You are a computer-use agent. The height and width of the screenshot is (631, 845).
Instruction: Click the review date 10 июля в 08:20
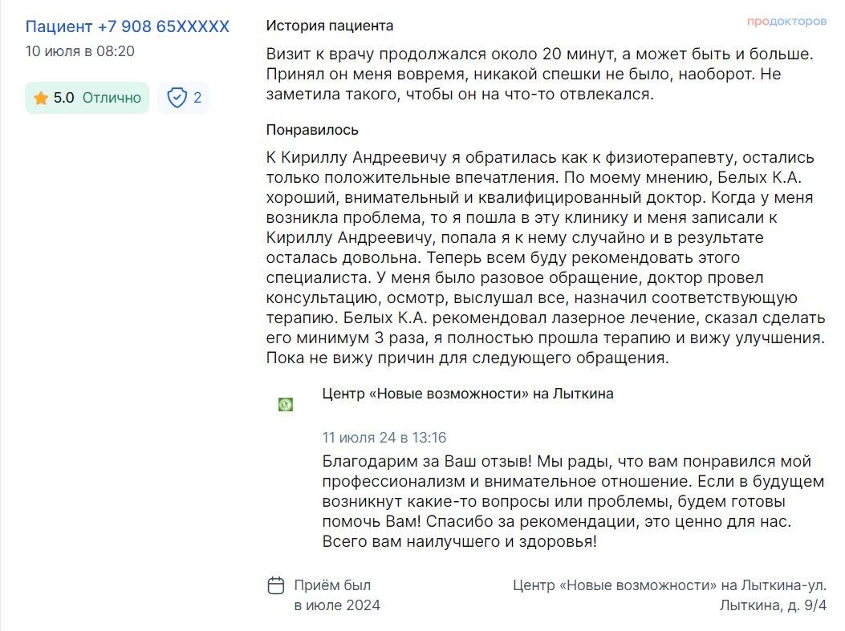click(x=79, y=51)
